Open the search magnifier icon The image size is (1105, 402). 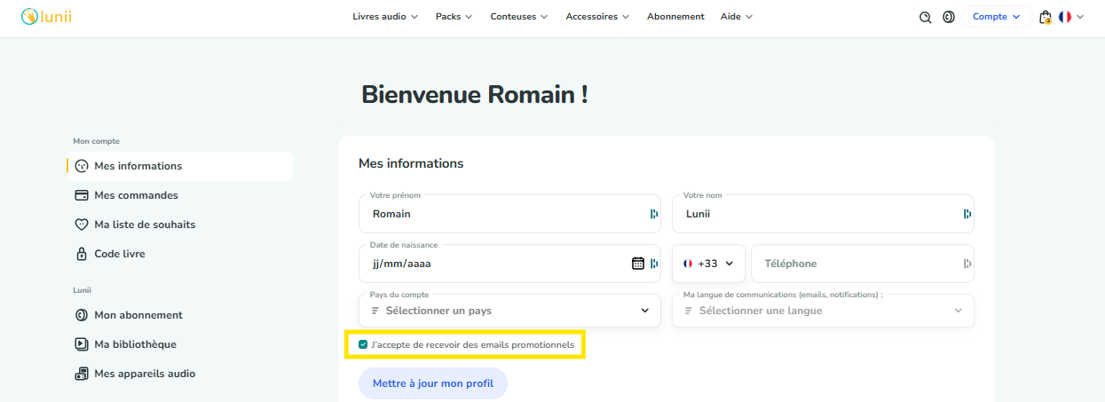(x=926, y=17)
